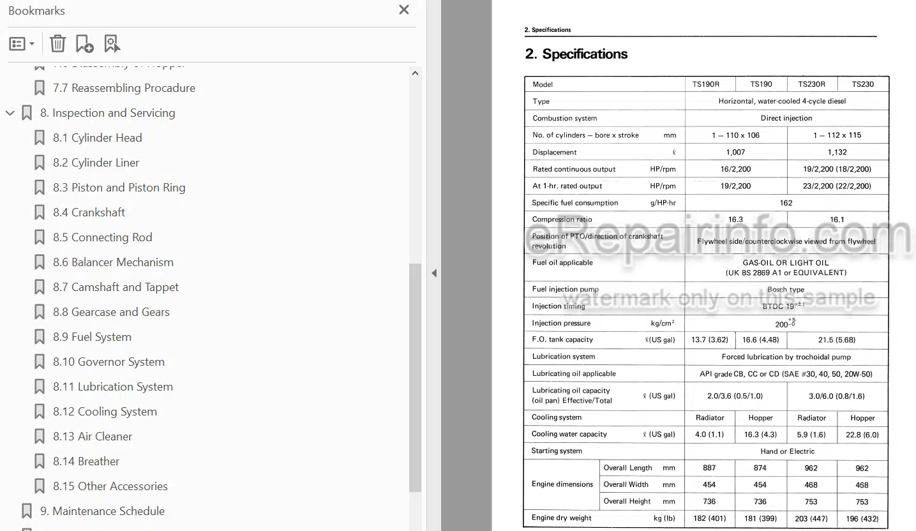Click bookmark icon beside 8.1 Cylinder Head
Image resolution: width=916 pixels, height=531 pixels.
pyautogui.click(x=39, y=138)
